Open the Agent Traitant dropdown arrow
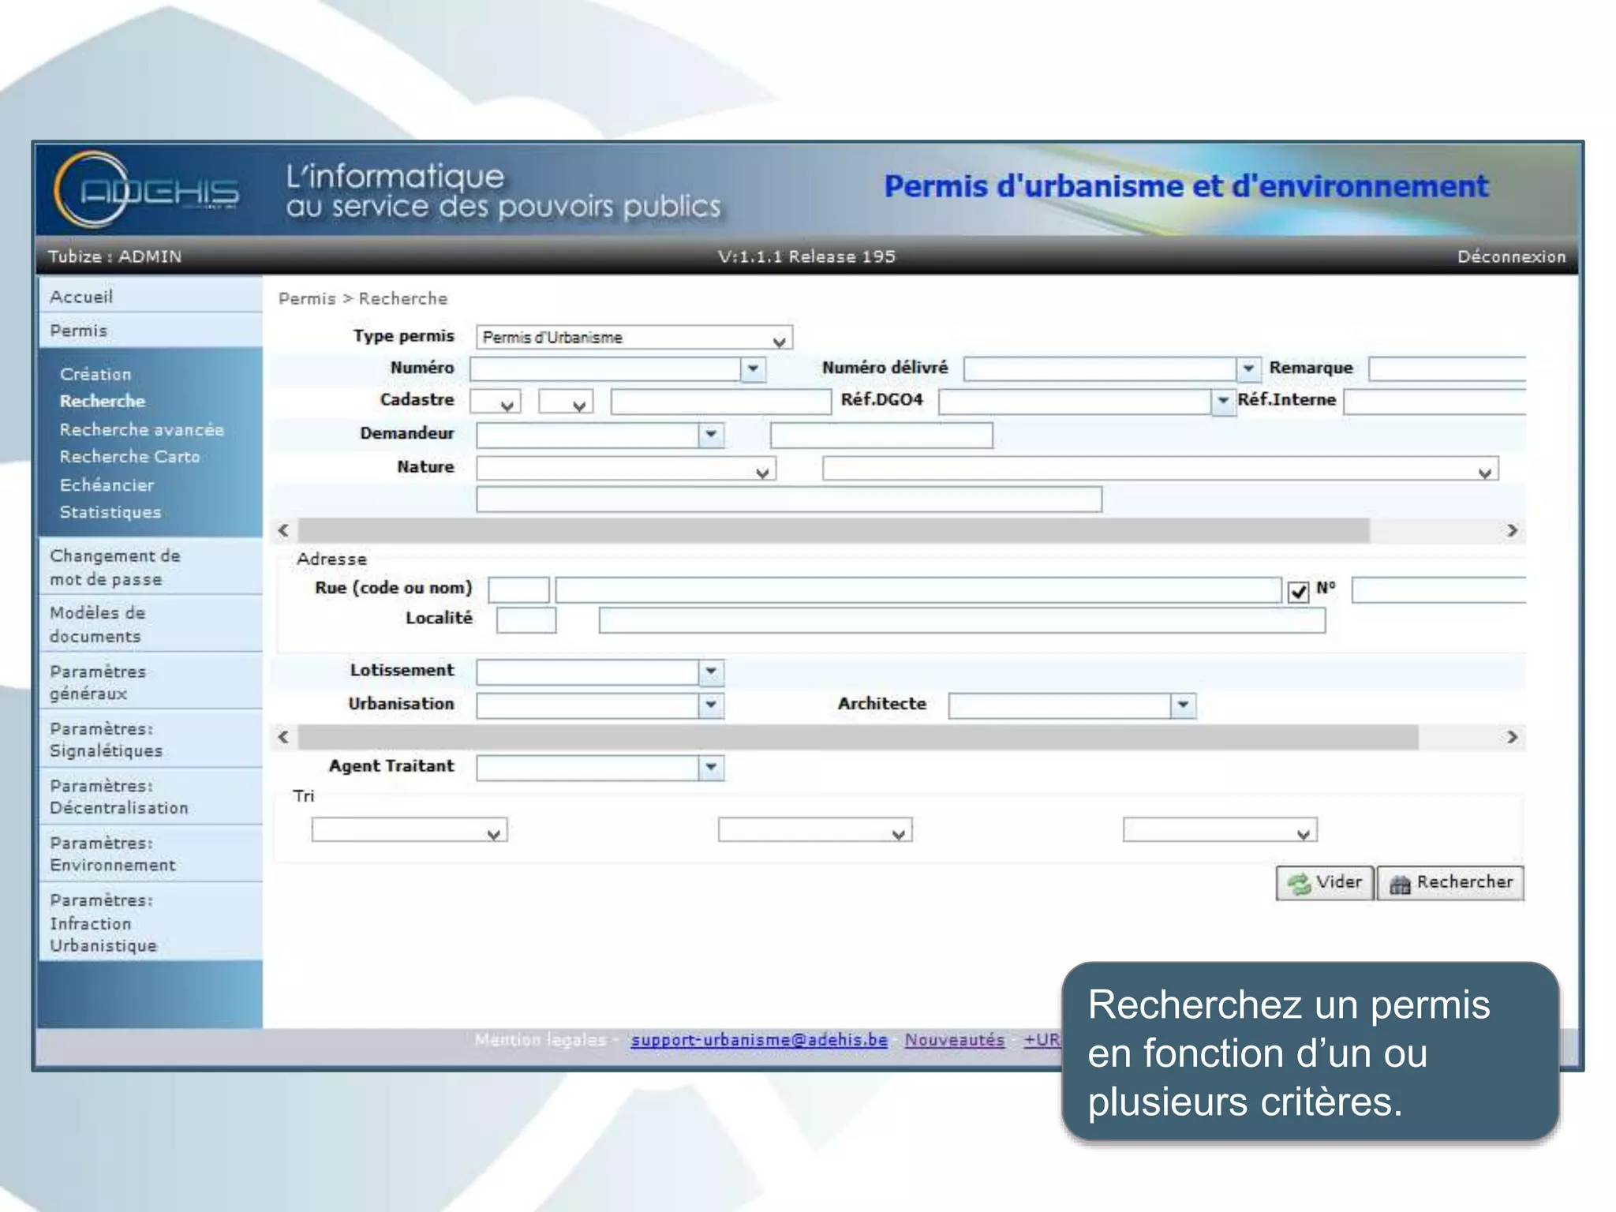Viewport: 1616px width, 1212px height. click(711, 768)
